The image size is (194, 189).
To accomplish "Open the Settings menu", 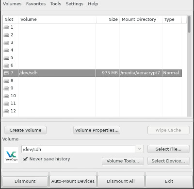I will pos(74,4).
